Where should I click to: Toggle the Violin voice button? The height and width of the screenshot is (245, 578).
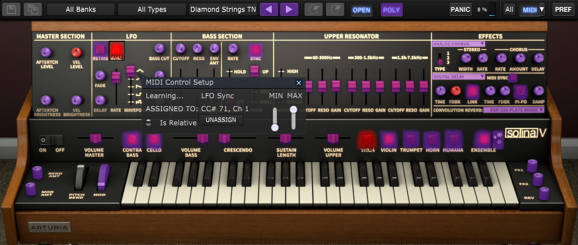coord(388,139)
